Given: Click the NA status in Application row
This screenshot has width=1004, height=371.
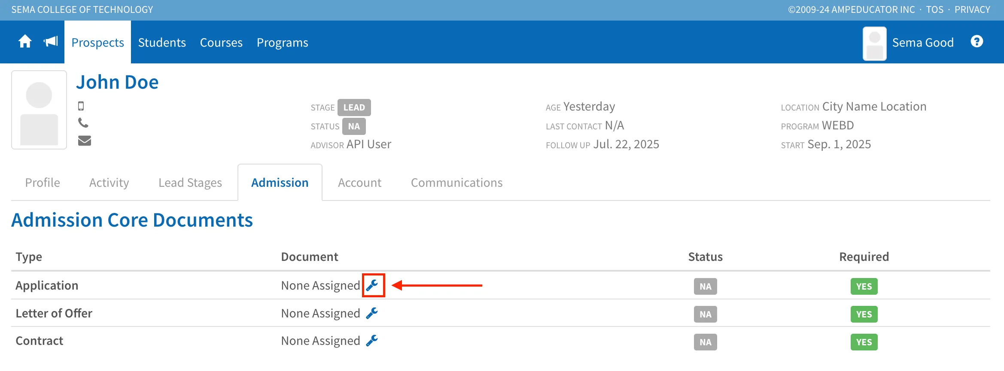Looking at the screenshot, I should coord(706,286).
